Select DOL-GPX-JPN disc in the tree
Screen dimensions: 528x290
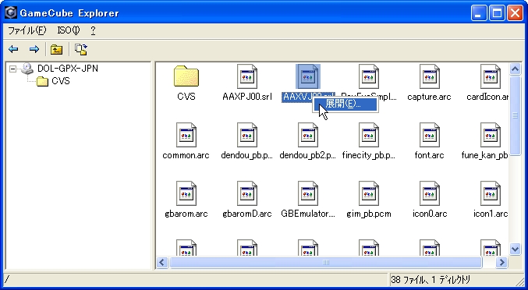click(68, 69)
